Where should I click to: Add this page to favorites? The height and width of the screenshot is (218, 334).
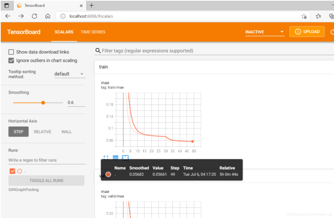click(x=304, y=16)
